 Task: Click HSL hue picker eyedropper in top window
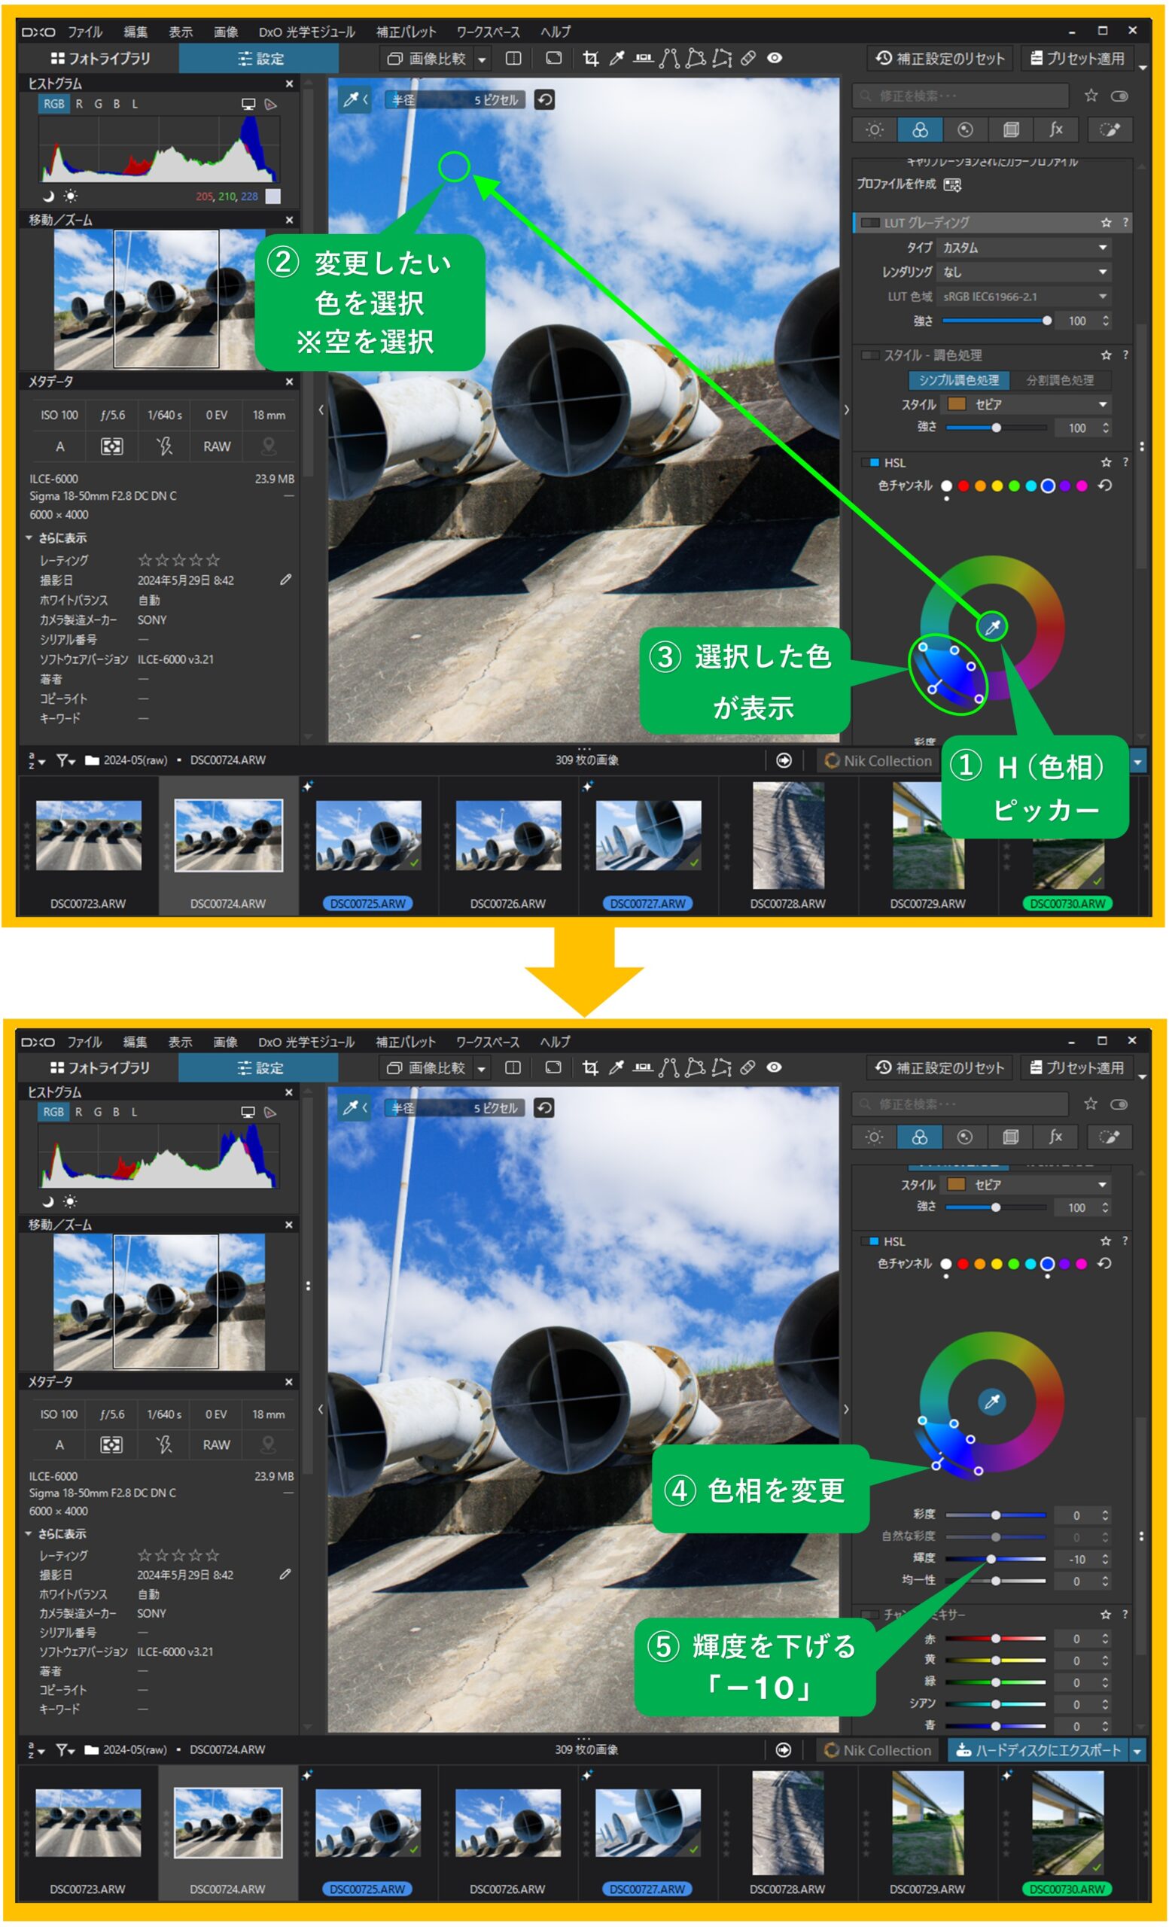click(x=992, y=626)
